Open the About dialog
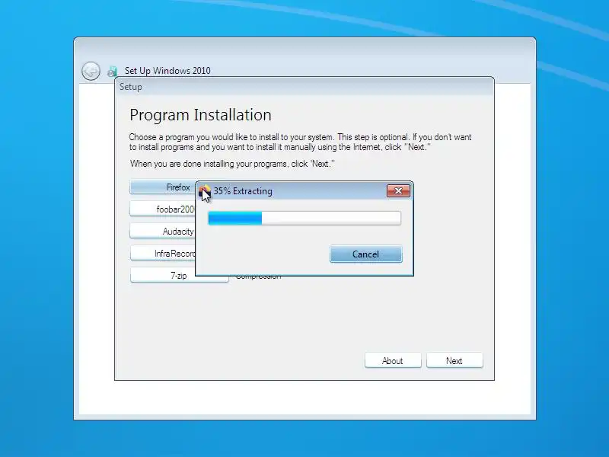Viewport: 609px width, 457px height. tap(393, 360)
